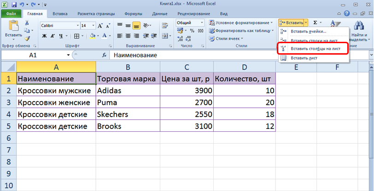
Task: Select cell B3 containing Puma
Action: 128,102
